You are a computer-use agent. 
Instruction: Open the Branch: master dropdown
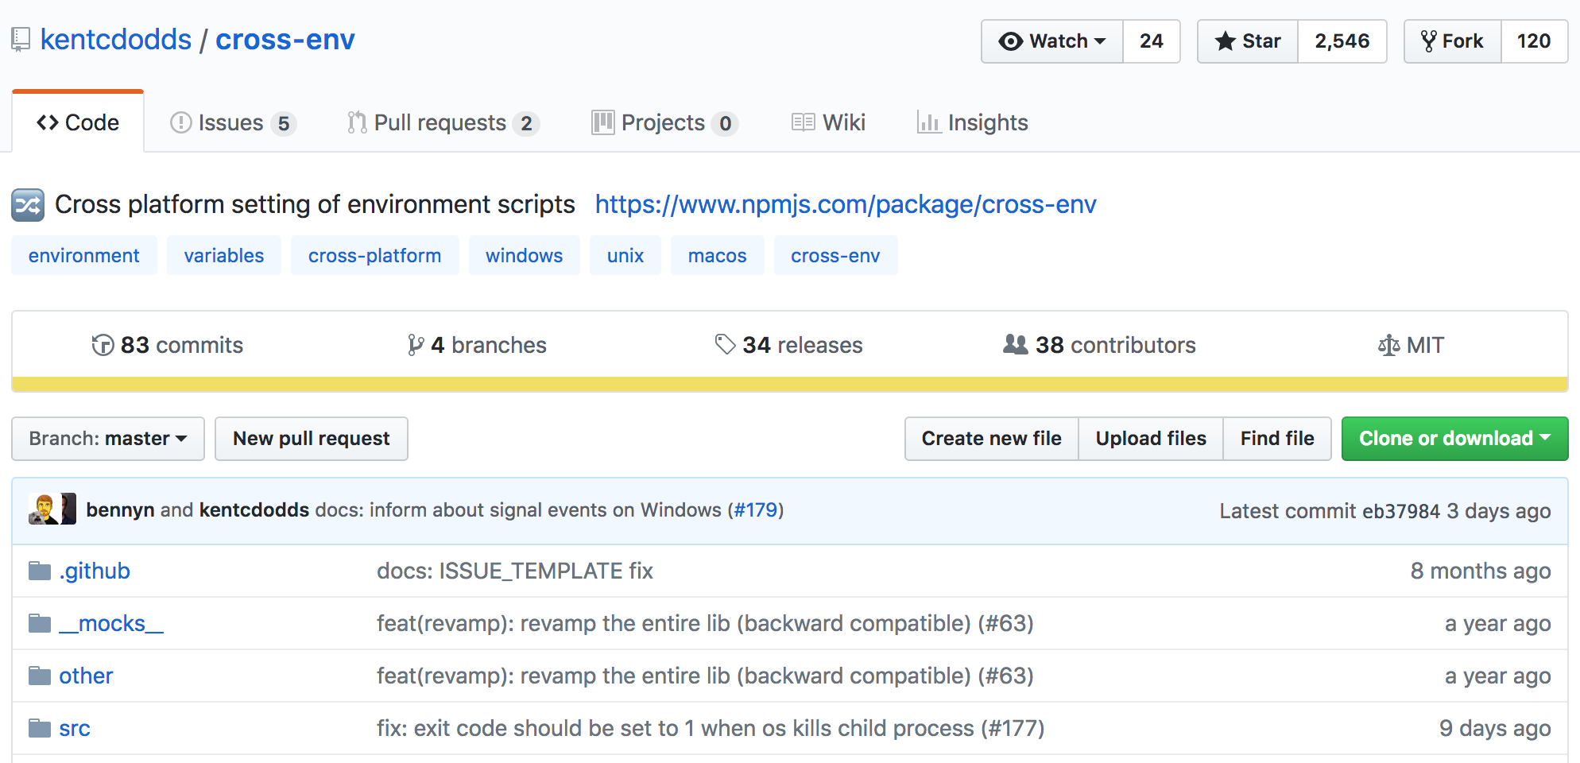108,439
